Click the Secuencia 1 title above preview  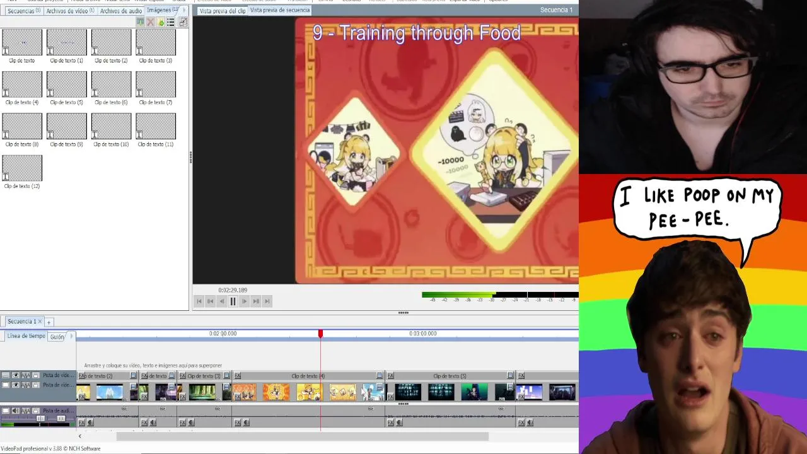pos(556,10)
